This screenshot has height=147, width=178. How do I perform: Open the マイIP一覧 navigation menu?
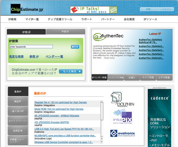point(32,19)
